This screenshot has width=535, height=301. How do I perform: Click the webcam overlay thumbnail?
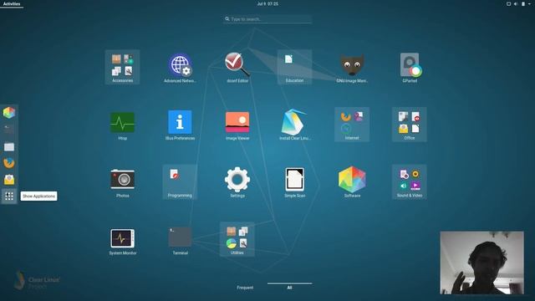[481, 263]
